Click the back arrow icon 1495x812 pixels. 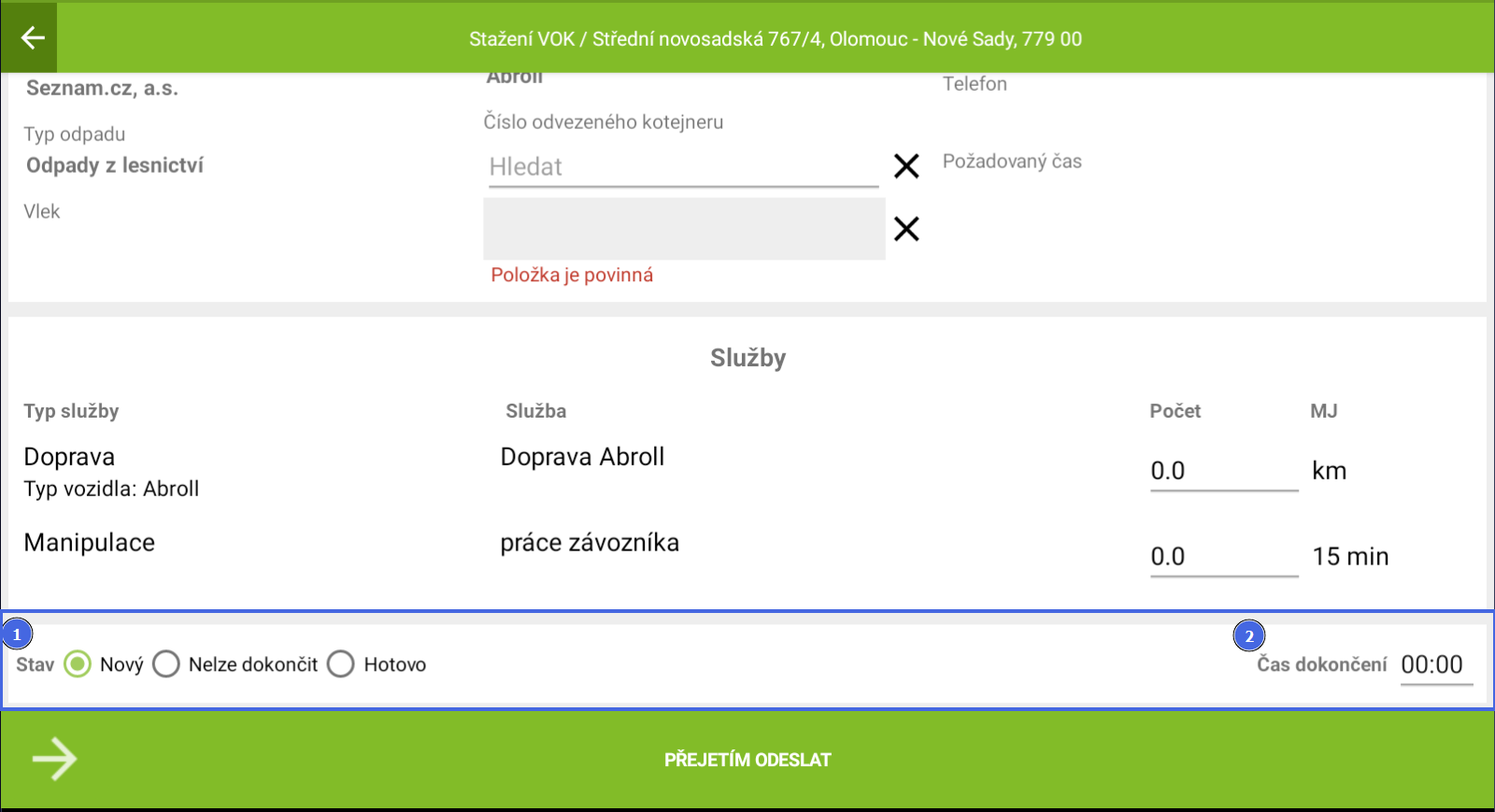click(x=32, y=37)
